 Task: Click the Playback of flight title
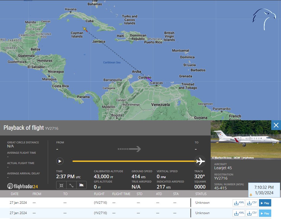click(24, 128)
